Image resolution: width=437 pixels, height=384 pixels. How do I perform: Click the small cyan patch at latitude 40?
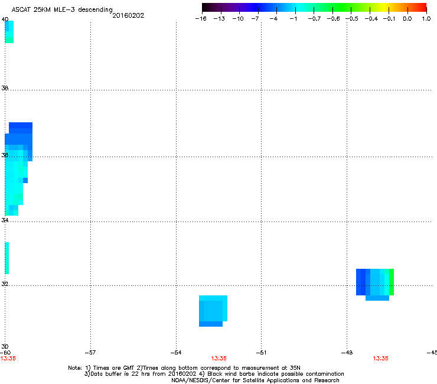(x=9, y=32)
